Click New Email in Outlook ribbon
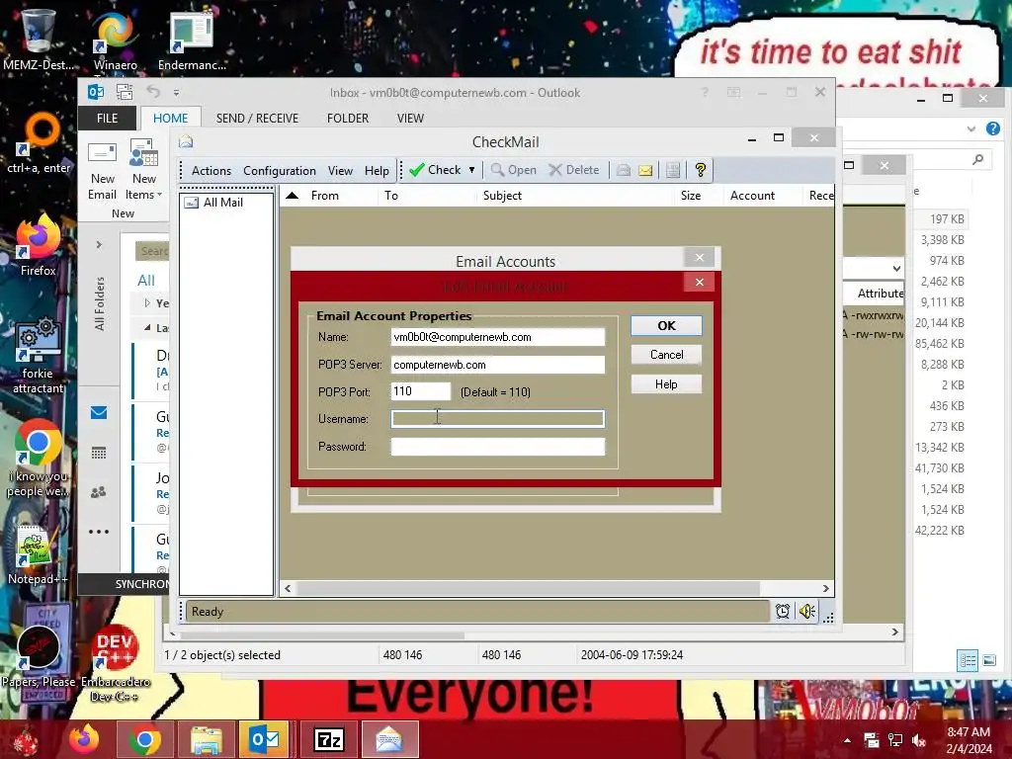 (102, 170)
